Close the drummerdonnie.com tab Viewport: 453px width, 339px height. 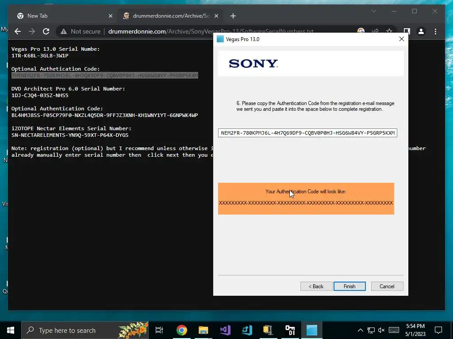[x=216, y=16]
